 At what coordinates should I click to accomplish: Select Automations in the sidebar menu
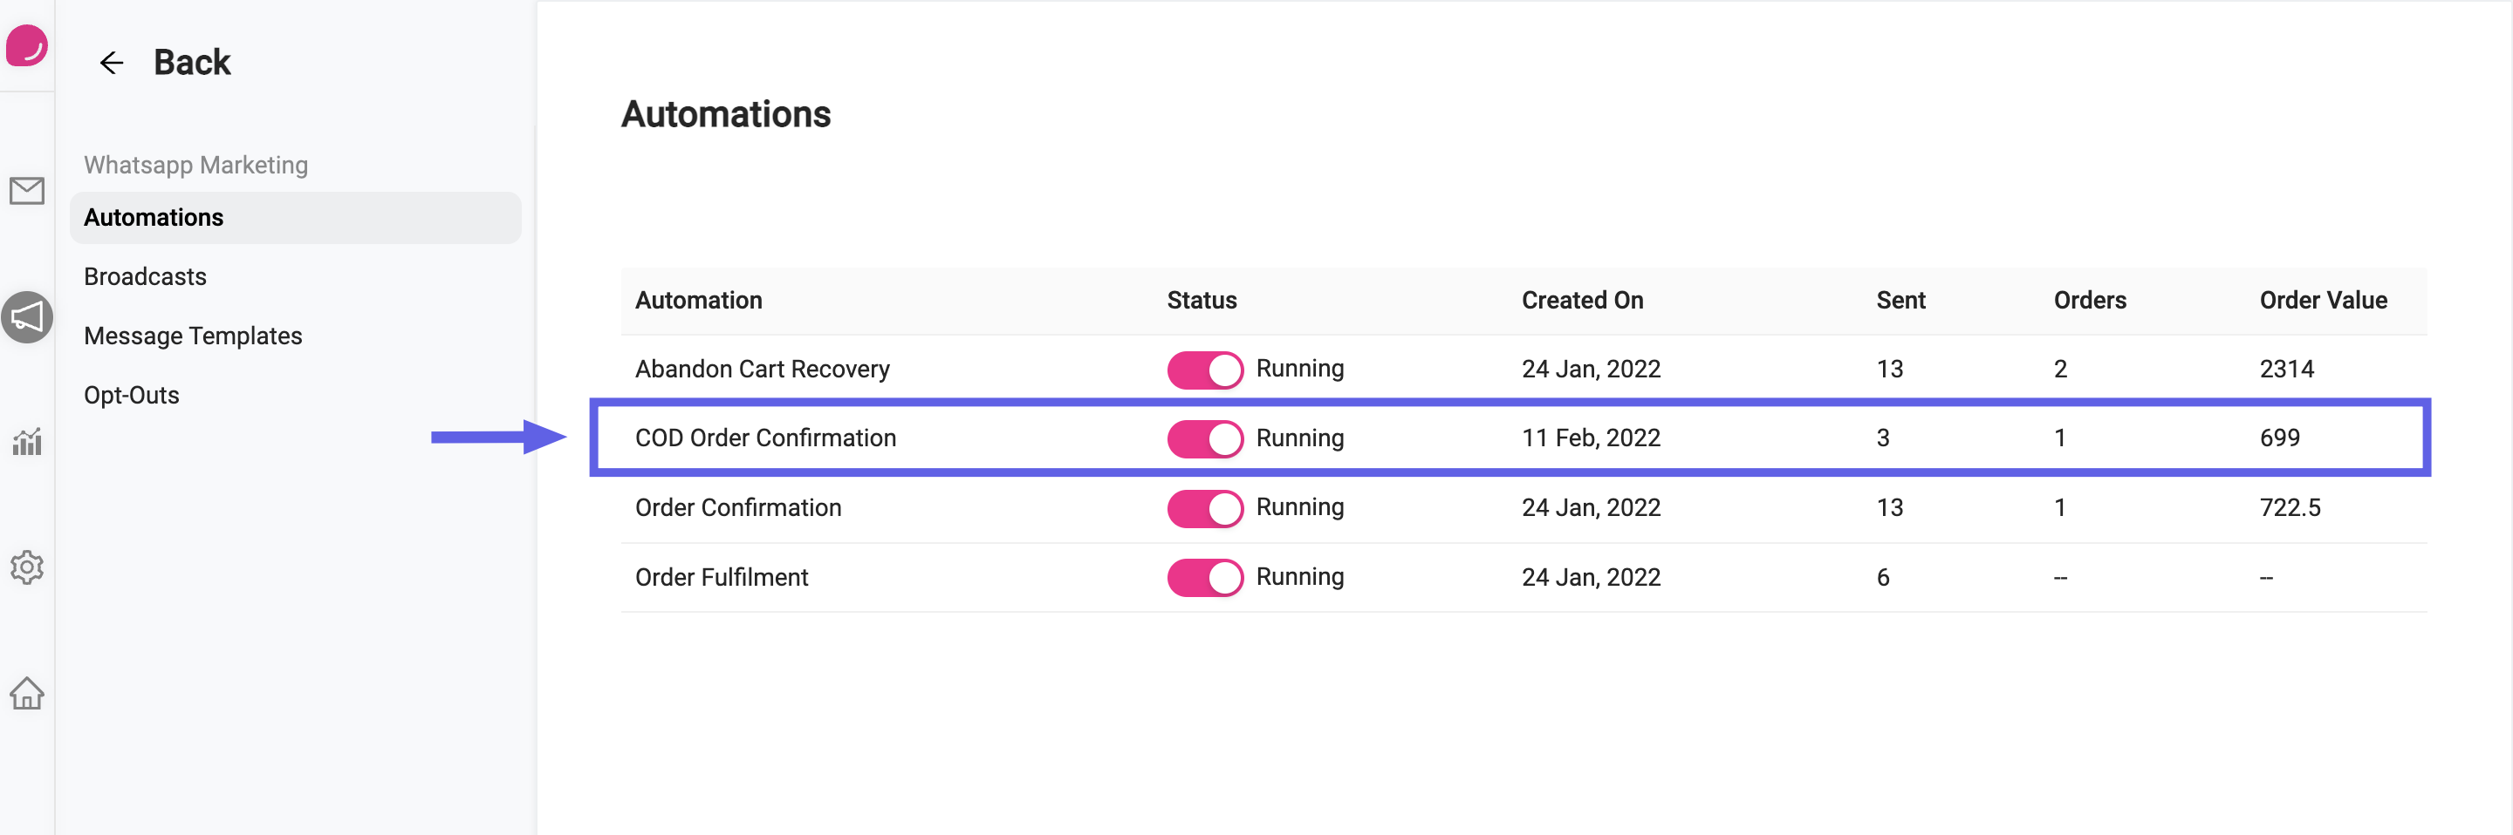coord(296,217)
